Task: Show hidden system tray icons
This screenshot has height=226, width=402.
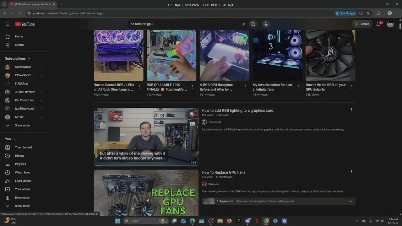Action: pyautogui.click(x=357, y=221)
